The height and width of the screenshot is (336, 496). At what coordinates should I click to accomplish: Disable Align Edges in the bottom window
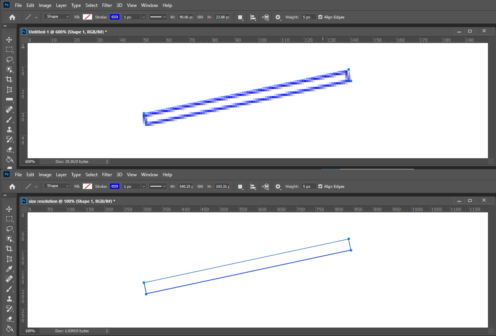[x=320, y=186]
